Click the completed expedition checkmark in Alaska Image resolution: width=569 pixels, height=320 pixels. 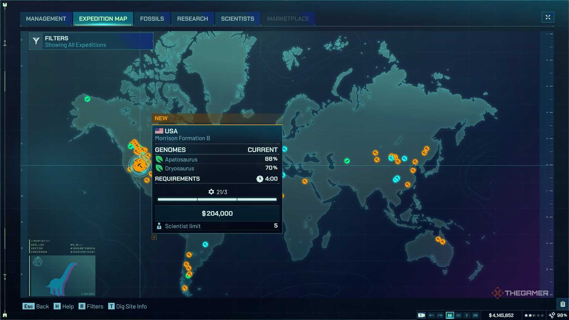click(88, 99)
